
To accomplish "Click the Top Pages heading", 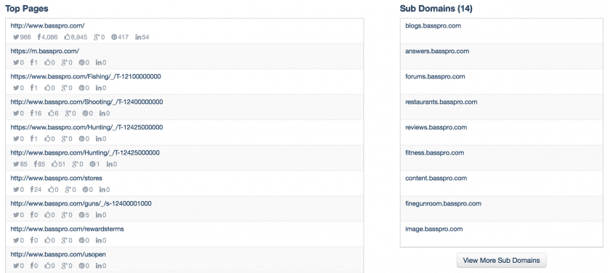I will 27,9.
